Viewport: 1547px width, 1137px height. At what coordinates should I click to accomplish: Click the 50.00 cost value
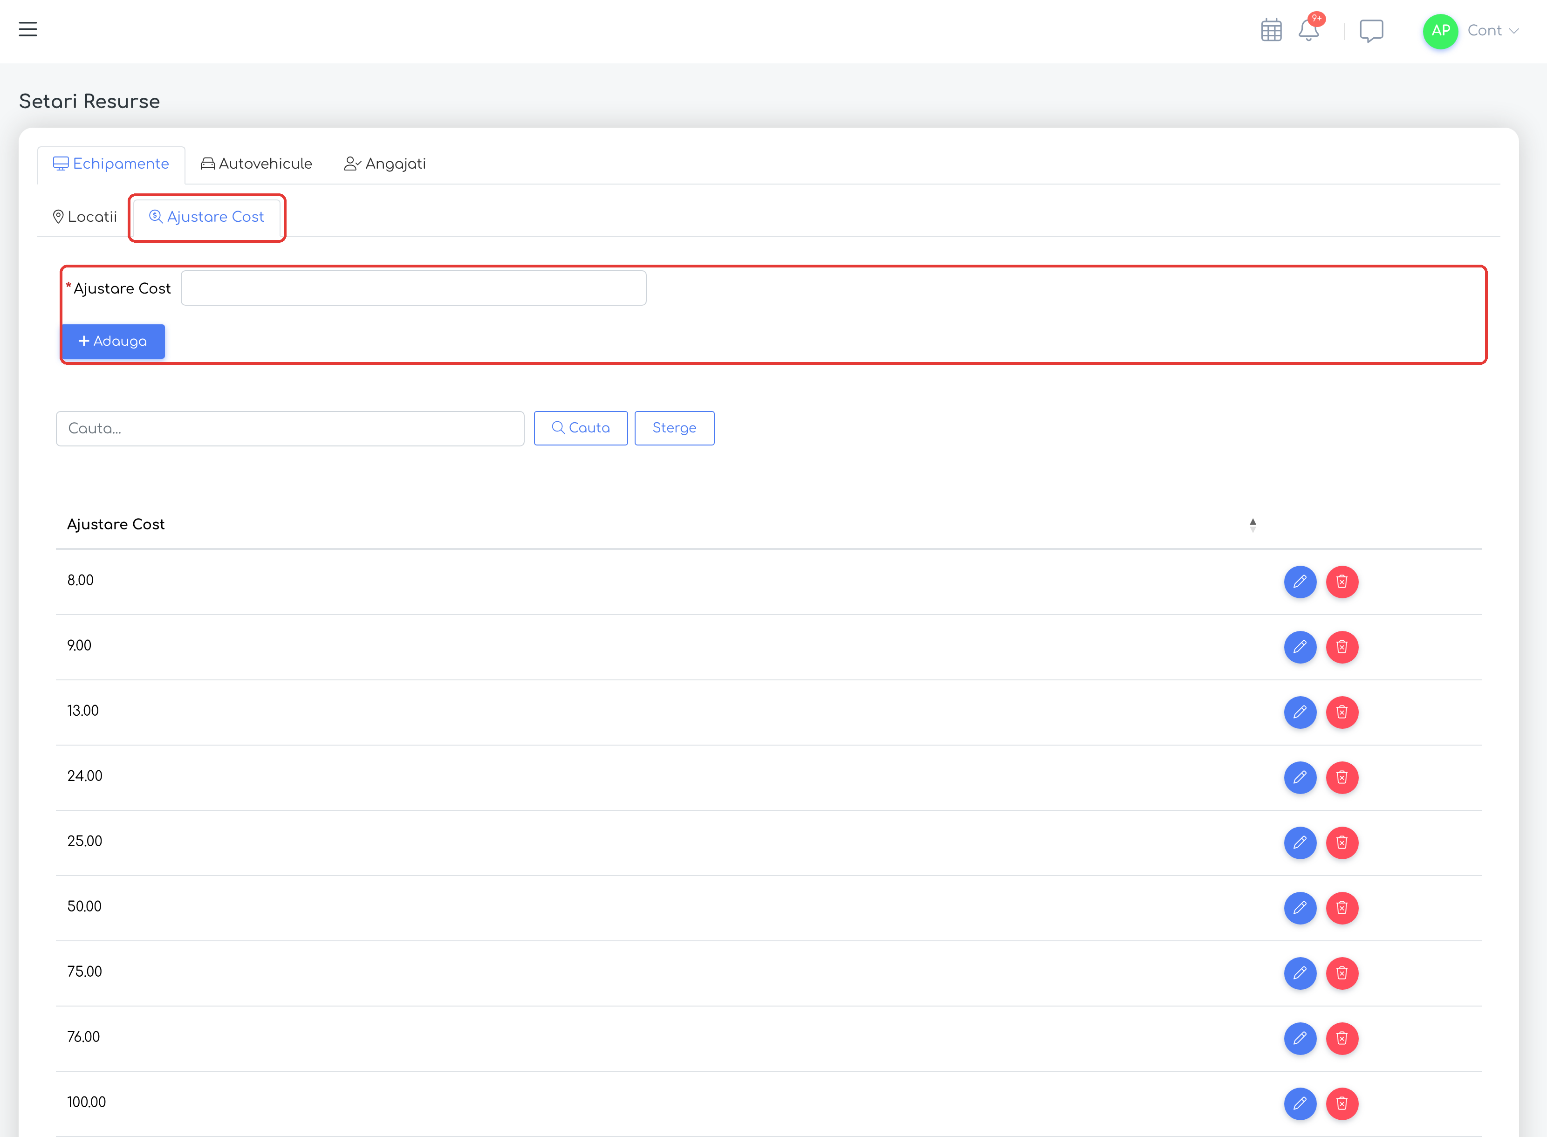click(x=84, y=906)
